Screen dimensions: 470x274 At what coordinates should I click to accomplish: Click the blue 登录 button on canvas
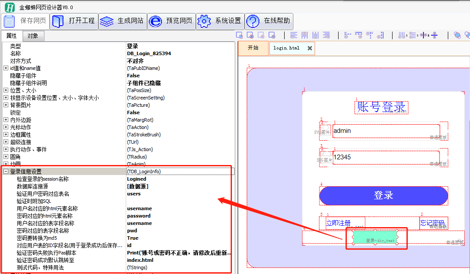(383, 196)
